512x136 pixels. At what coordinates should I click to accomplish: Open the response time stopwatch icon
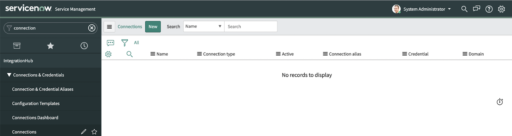(x=500, y=102)
